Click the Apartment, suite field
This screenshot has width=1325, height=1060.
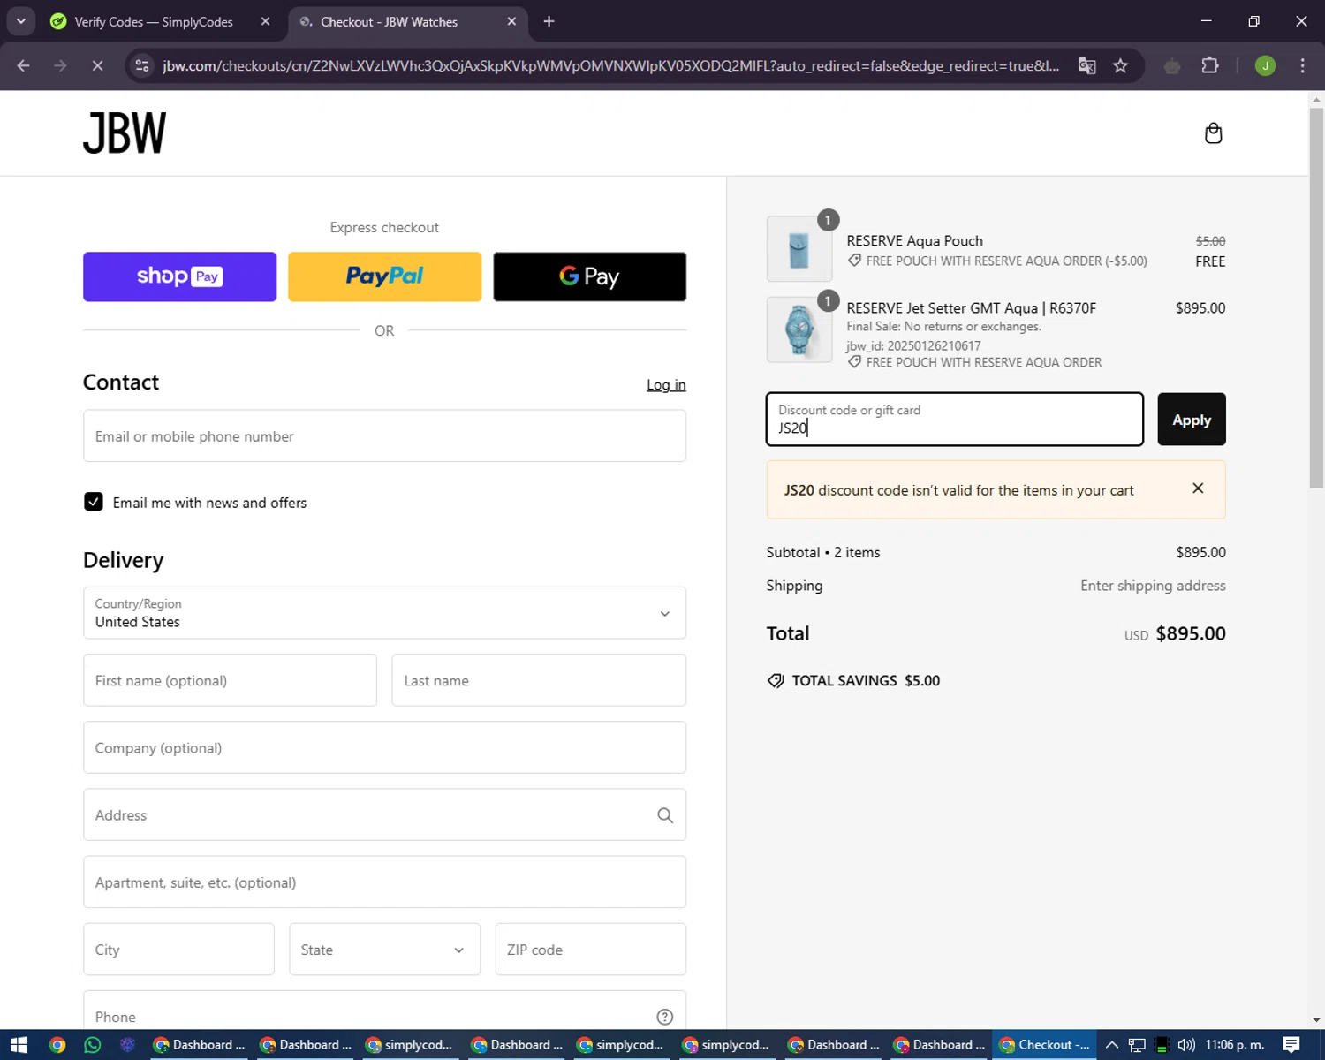pos(384,882)
